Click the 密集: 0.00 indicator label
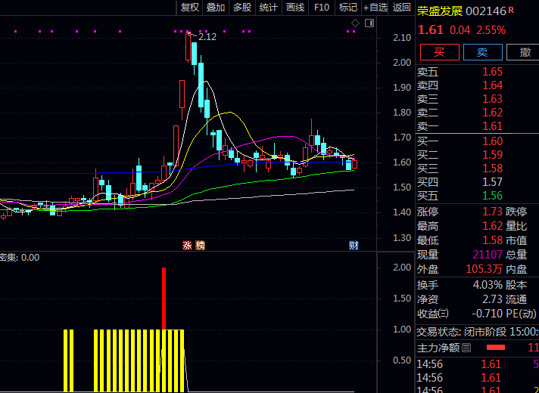 (20, 258)
